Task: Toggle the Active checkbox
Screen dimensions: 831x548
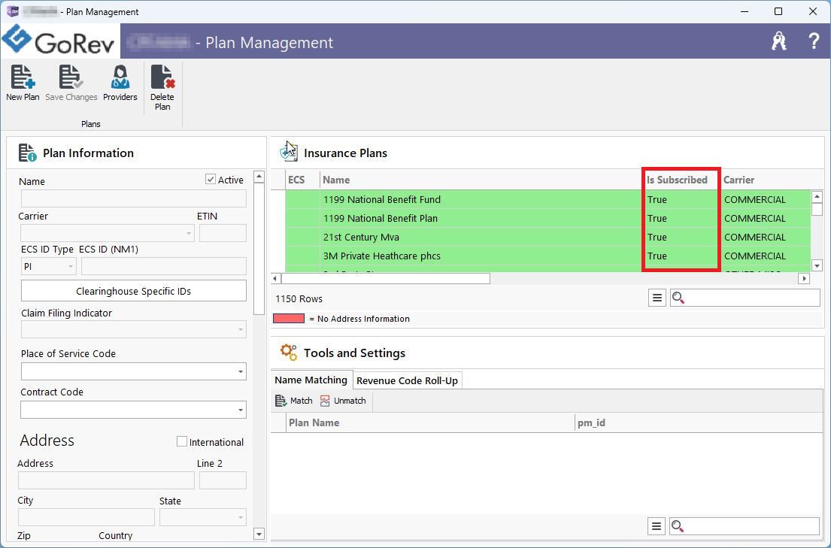Action: point(211,179)
